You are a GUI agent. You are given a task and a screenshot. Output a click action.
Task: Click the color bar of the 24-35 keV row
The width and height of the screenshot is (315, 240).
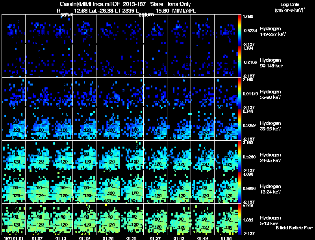coord(239,156)
